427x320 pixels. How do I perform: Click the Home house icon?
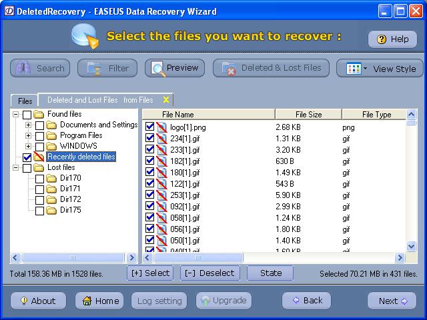click(87, 301)
